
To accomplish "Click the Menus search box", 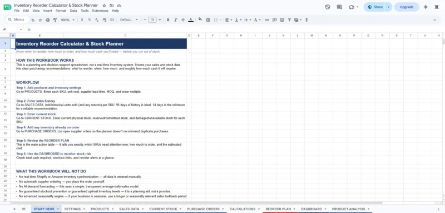I will coord(17,20).
